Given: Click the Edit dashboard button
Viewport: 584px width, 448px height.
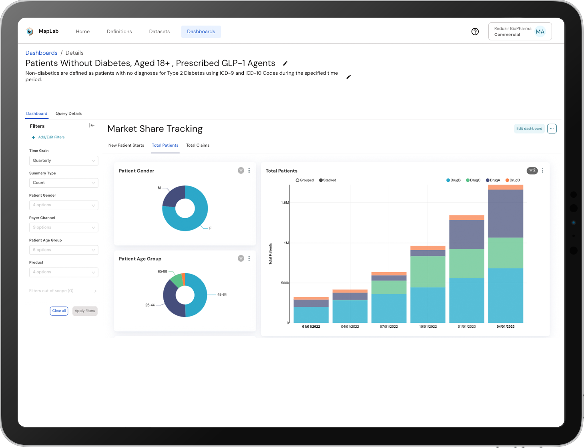Looking at the screenshot, I should 529,128.
